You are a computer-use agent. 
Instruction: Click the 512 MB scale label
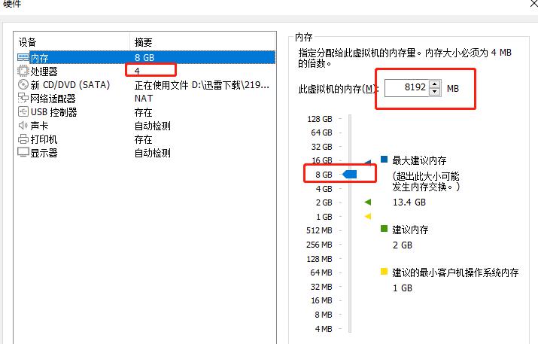pyautogui.click(x=319, y=230)
